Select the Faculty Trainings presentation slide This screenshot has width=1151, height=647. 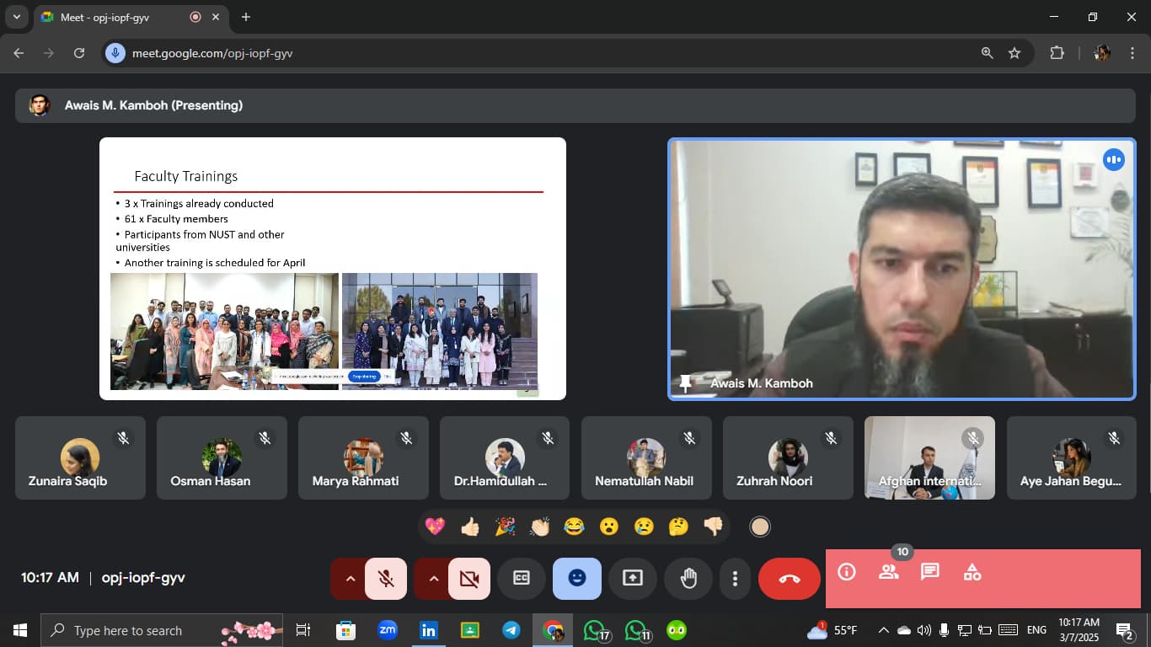(x=333, y=268)
